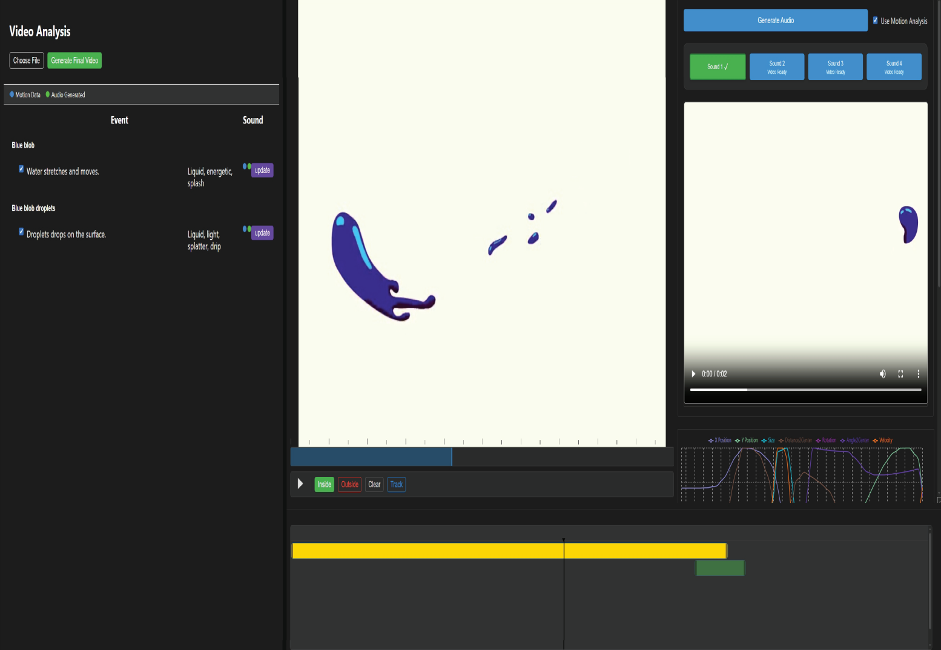Disable Use Motion Analysis checkbox
The image size is (941, 650).
point(875,21)
